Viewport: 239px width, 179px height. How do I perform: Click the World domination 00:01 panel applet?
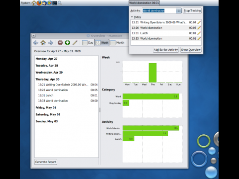point(144,3)
